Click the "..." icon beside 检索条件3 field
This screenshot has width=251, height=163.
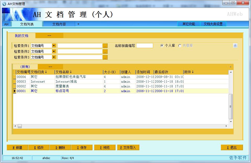click(105, 57)
